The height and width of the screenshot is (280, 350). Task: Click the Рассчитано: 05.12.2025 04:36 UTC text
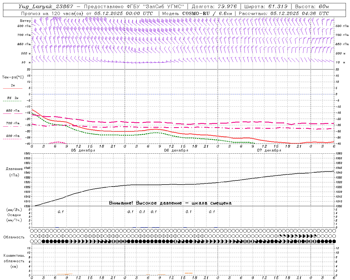point(284,13)
